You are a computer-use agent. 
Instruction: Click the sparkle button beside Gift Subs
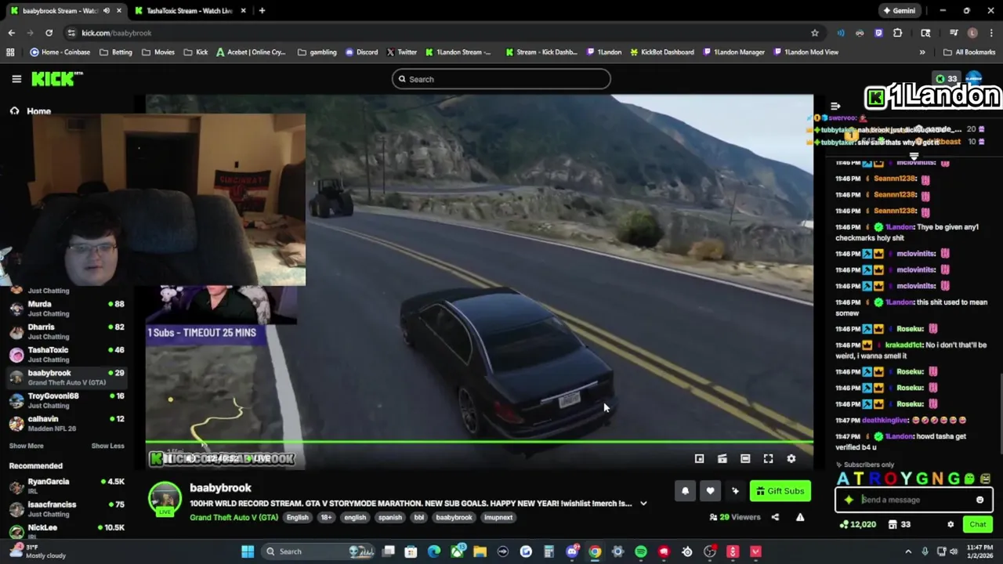735,491
